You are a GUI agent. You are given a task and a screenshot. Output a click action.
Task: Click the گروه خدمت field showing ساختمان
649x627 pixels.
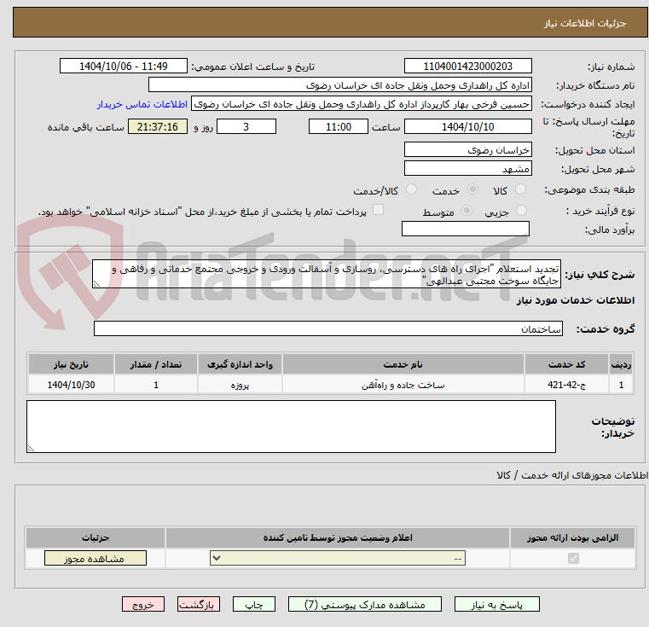tap(327, 328)
